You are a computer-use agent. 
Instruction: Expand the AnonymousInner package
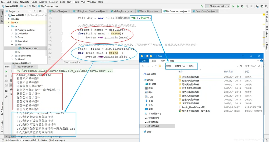(12, 30)
